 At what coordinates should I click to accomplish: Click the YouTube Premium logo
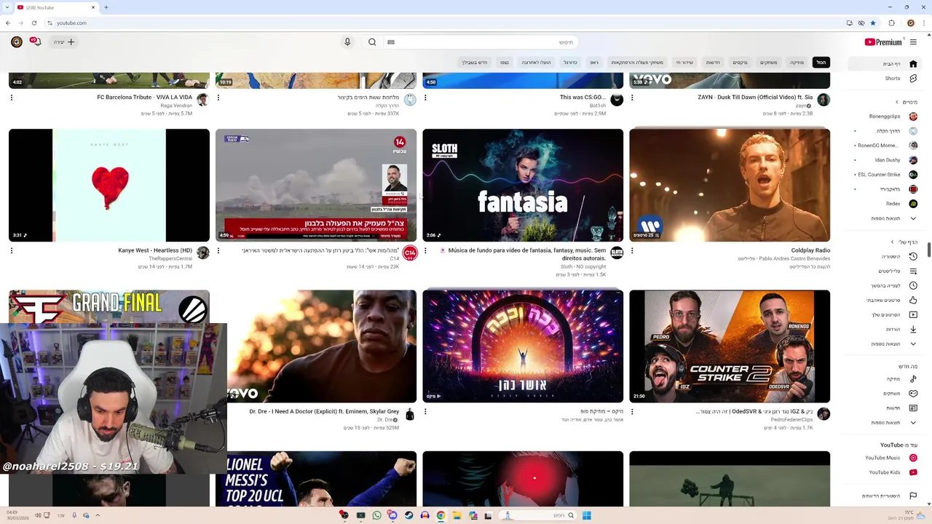click(883, 42)
